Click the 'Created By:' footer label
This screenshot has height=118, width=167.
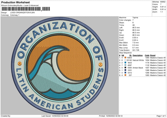(6, 116)
